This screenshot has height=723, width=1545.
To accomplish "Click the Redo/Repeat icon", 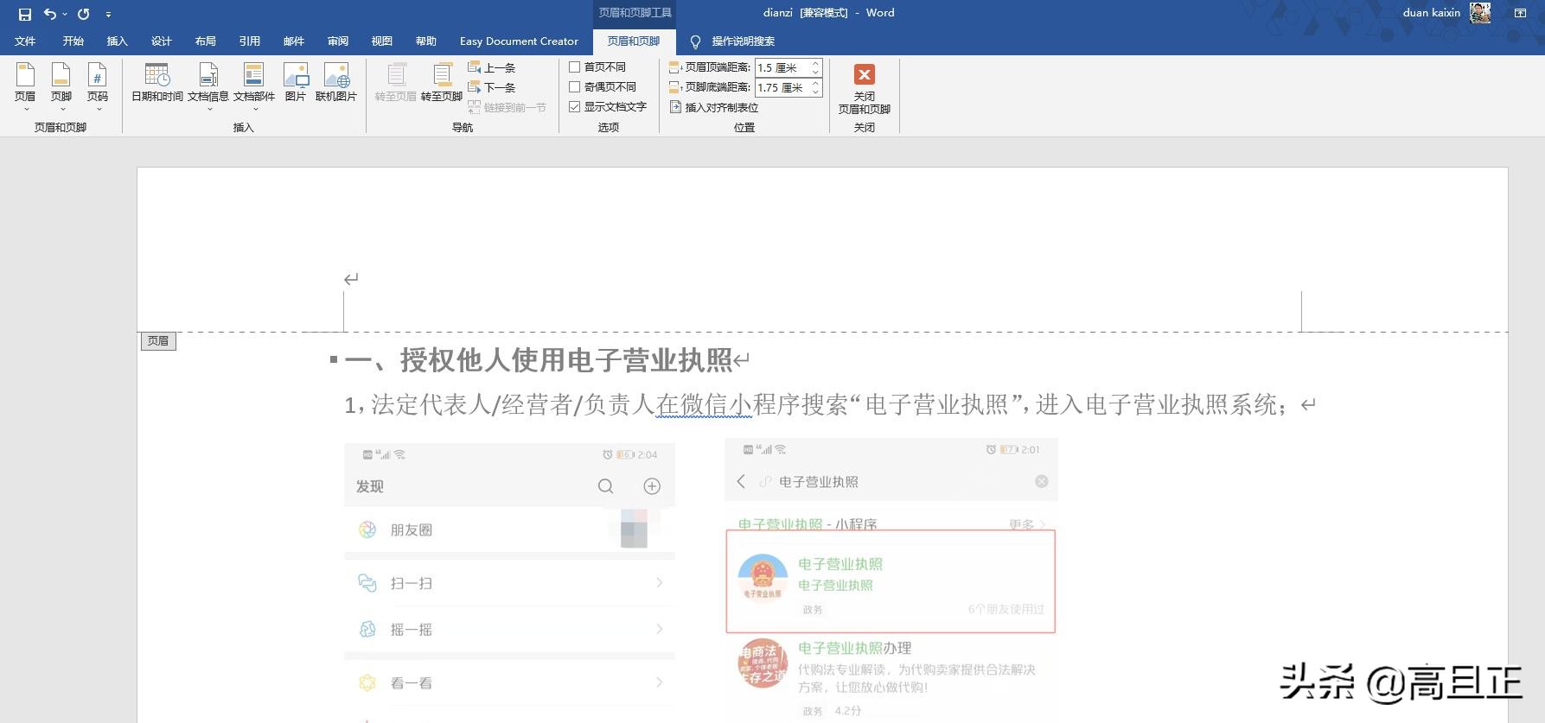I will click(x=83, y=14).
